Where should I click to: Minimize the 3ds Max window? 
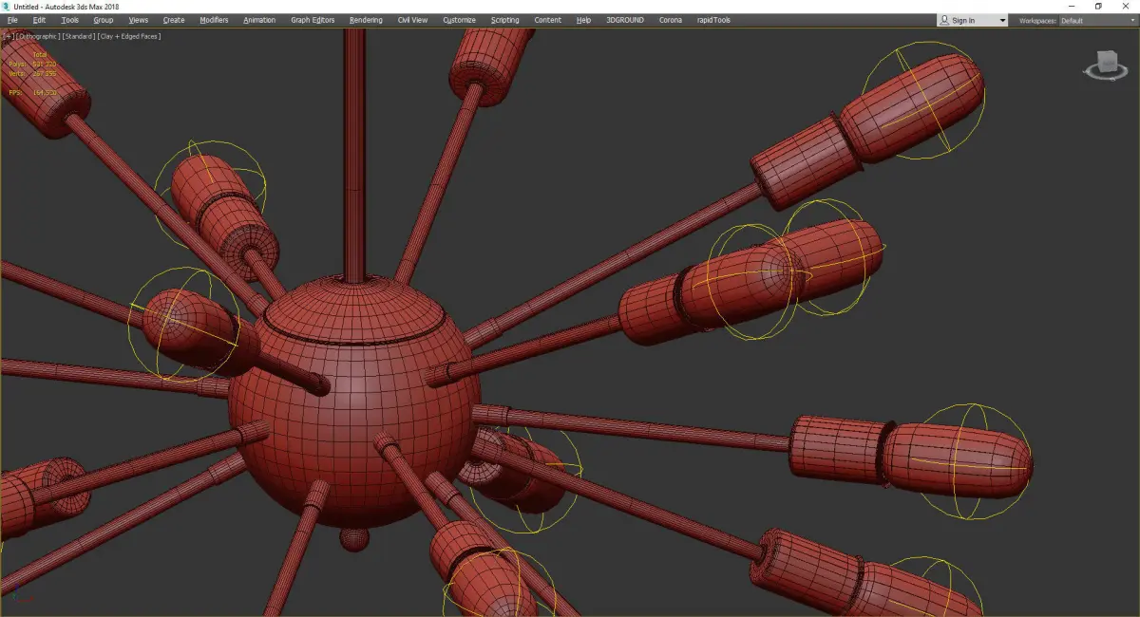[1072, 6]
